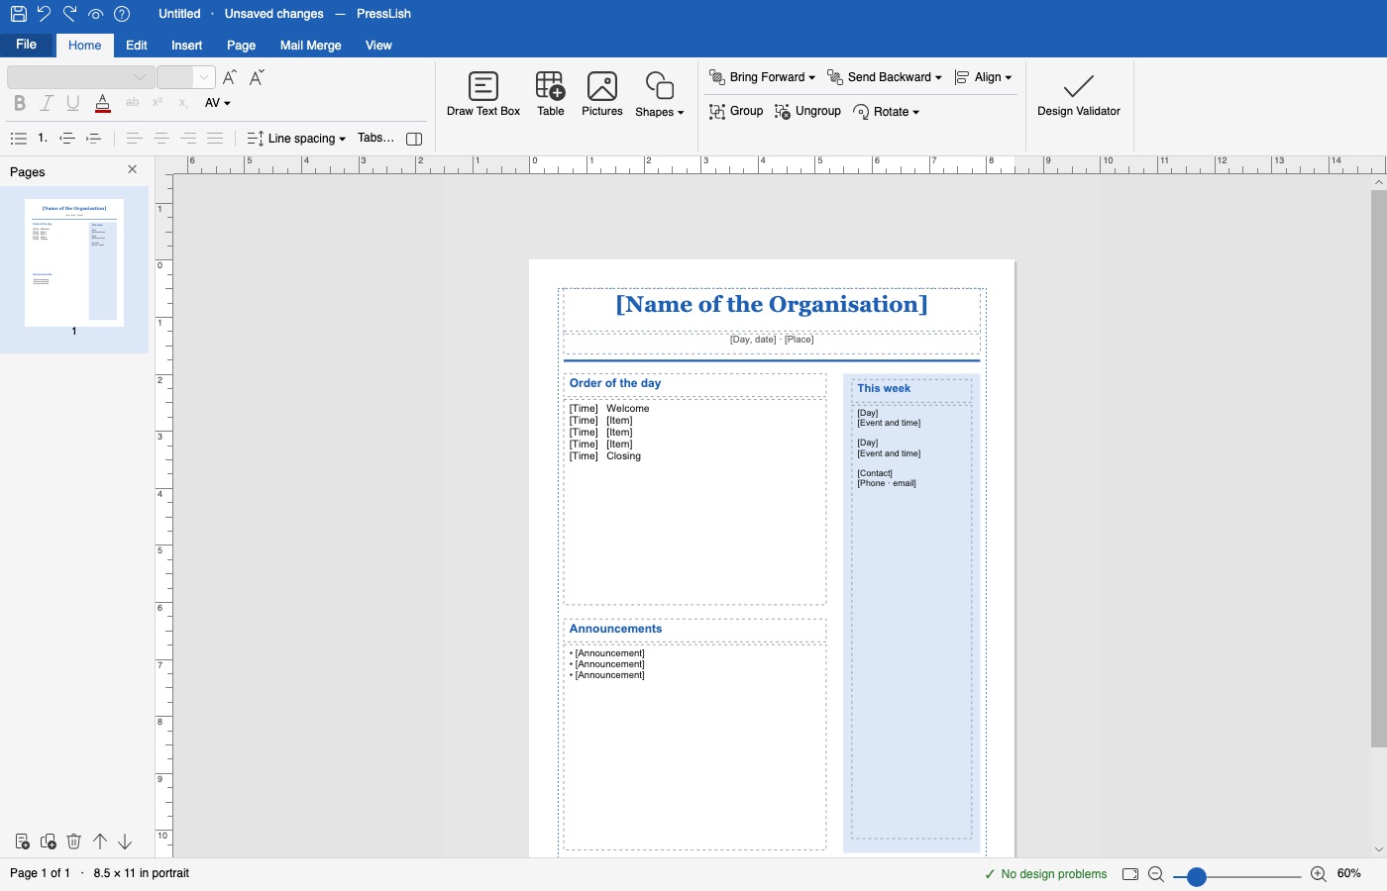Add a new page in Pages panel
This screenshot has width=1387, height=891.
point(22,841)
